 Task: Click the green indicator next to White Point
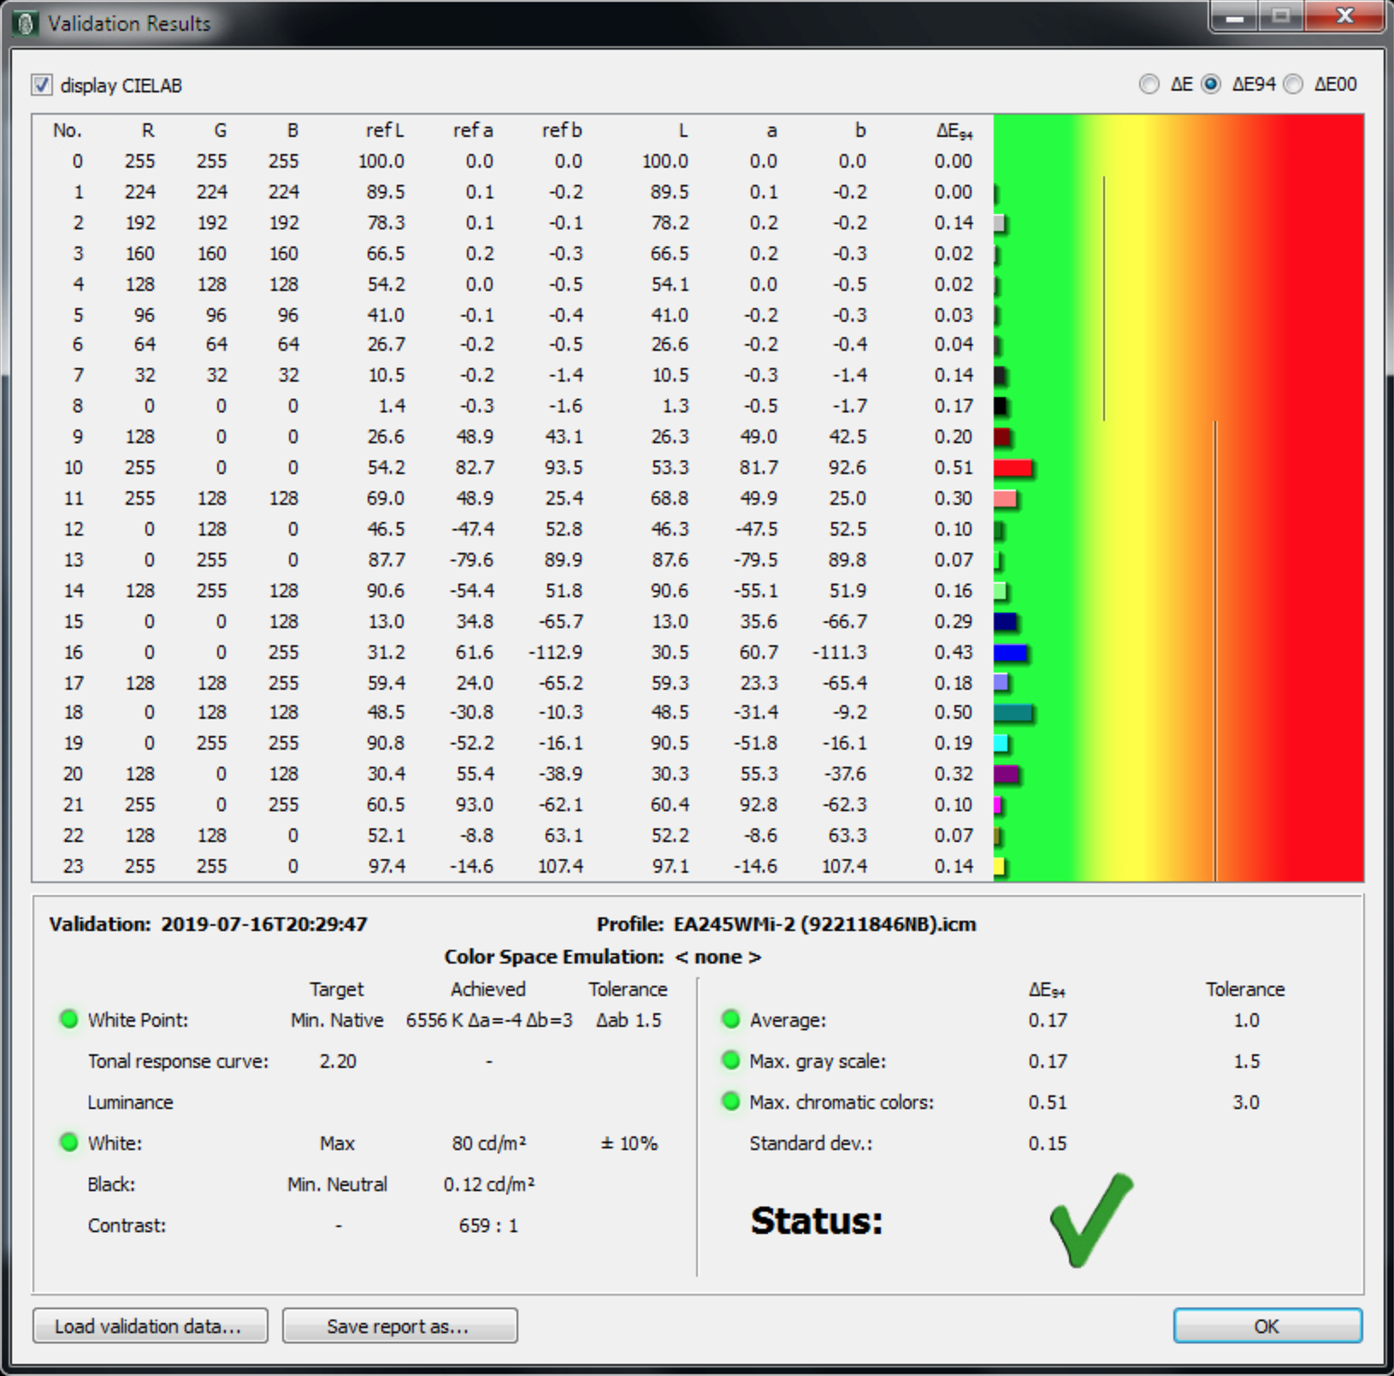[68, 1019]
